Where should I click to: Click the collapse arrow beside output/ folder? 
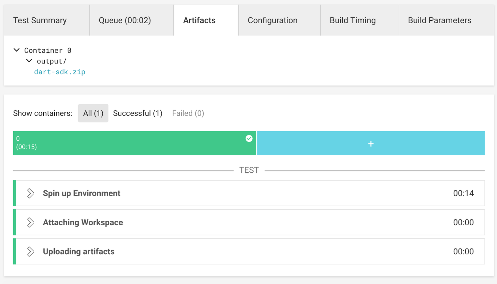coord(29,61)
